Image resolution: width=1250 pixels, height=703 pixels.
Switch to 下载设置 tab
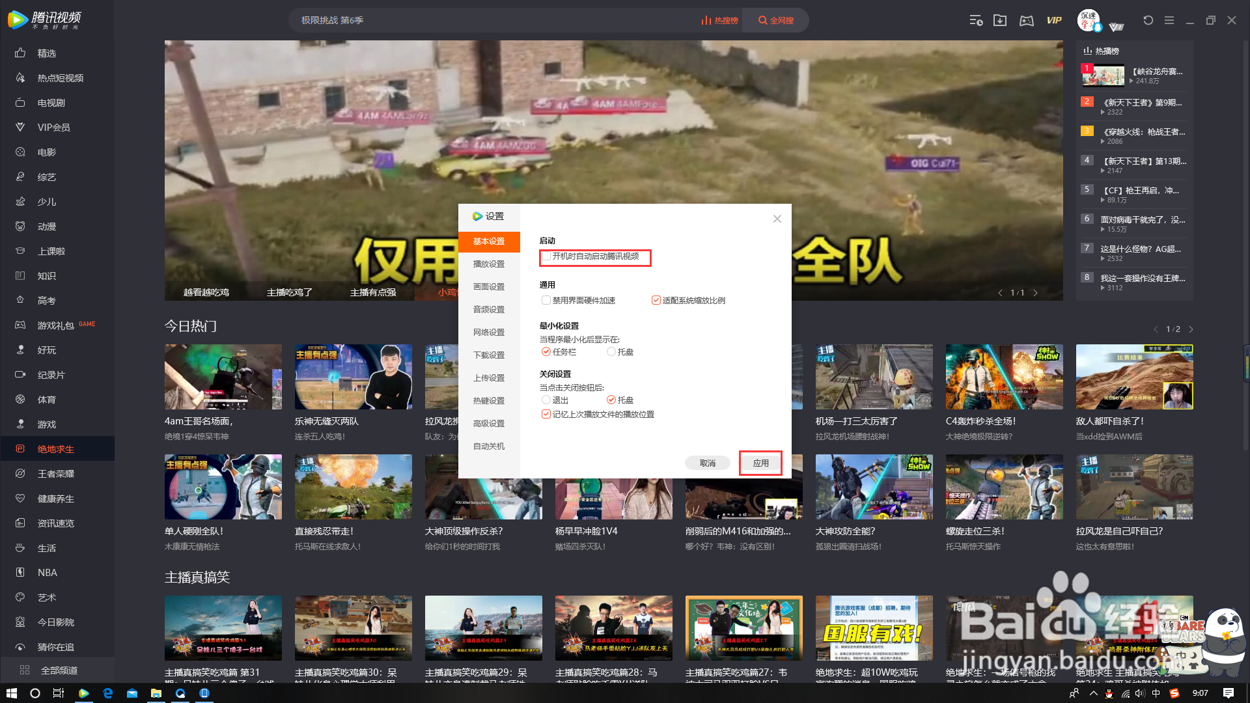(489, 355)
